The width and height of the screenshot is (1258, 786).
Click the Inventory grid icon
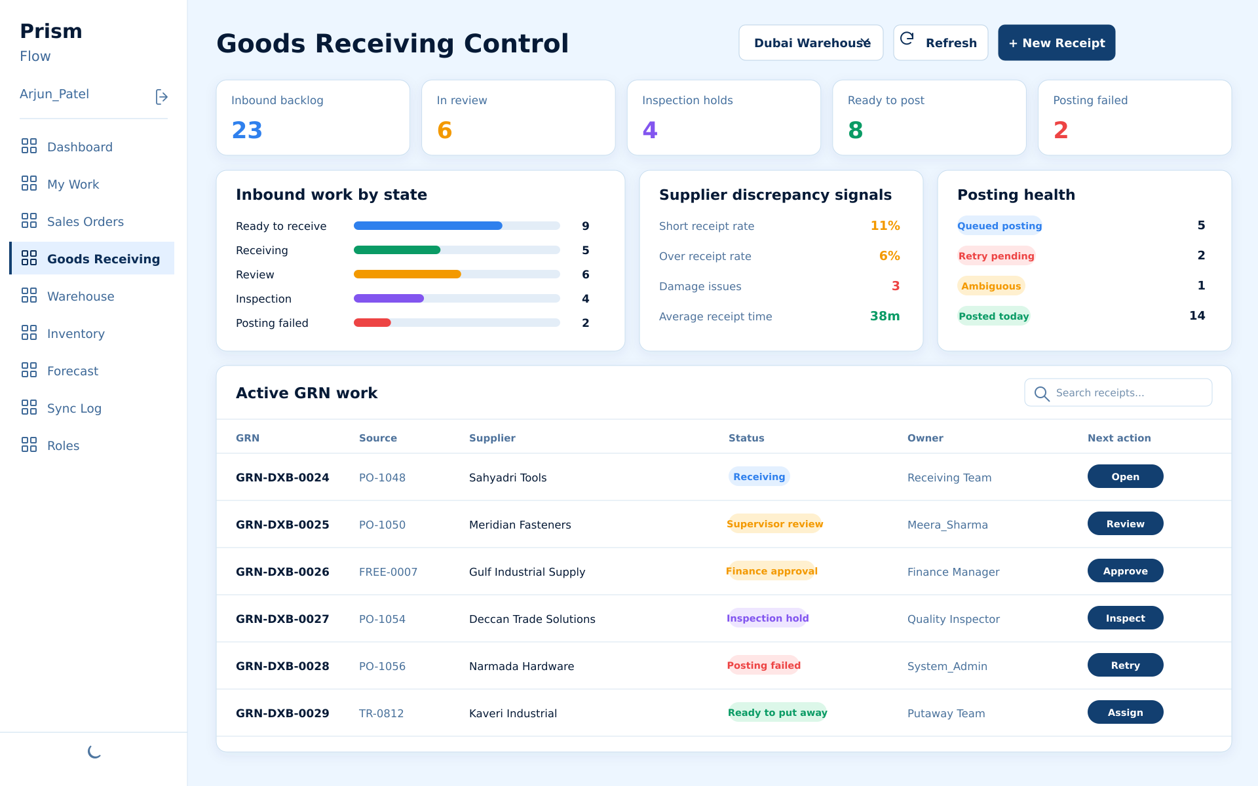tap(29, 333)
